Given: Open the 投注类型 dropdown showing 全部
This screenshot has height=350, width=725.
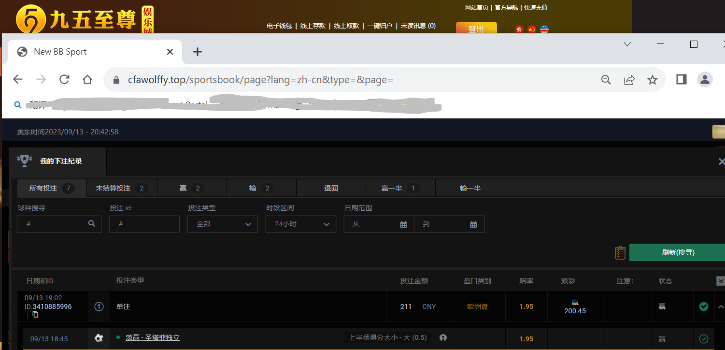Looking at the screenshot, I should coord(222,224).
